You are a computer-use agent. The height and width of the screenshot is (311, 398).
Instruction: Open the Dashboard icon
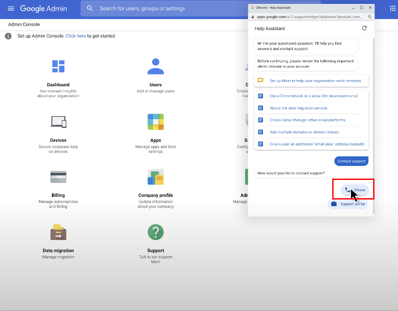(x=58, y=66)
